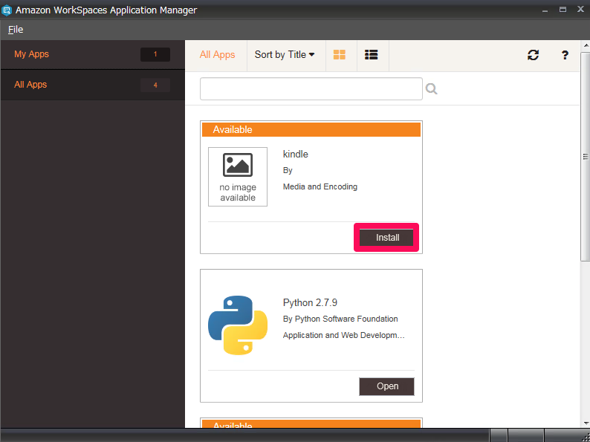
Task: Click the vertical scrollbar thumb
Action: (x=586, y=156)
